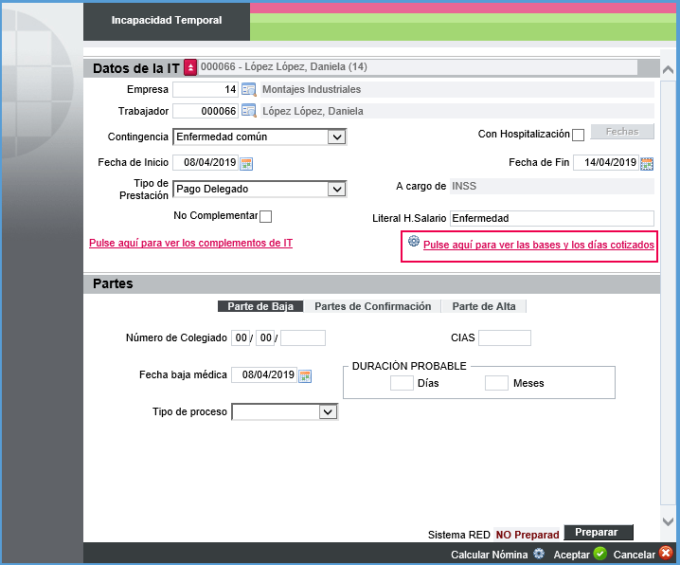Click second Número de Colegiado field

point(265,338)
